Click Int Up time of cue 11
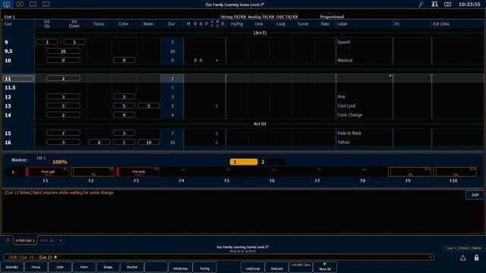Image resolution: width=486 pixels, height=273 pixels. click(x=63, y=79)
